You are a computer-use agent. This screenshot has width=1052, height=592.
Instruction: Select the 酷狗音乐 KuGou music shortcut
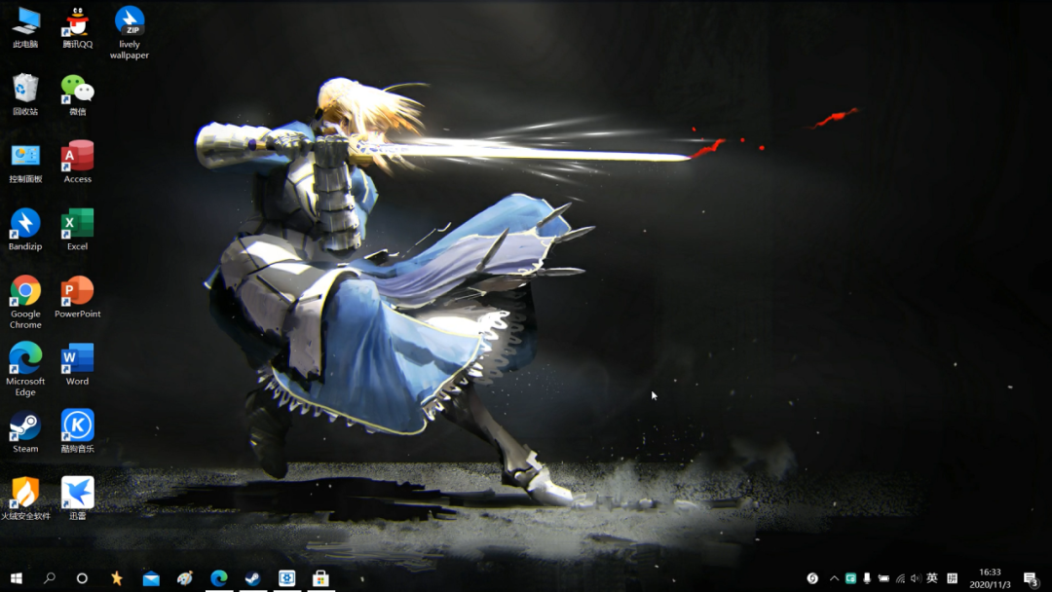tap(77, 431)
